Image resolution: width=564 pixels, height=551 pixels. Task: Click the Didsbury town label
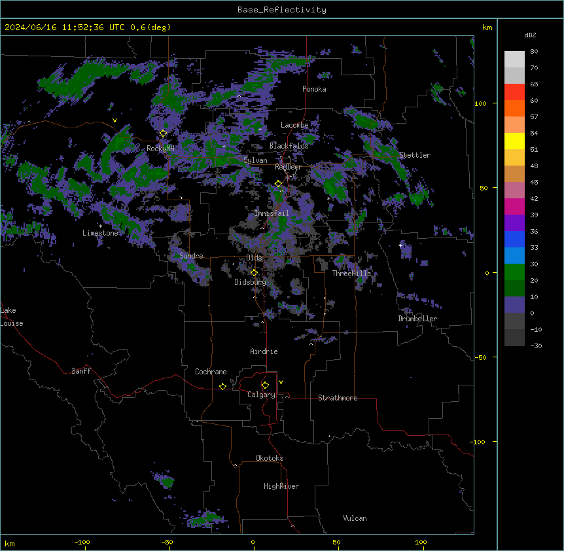[251, 282]
